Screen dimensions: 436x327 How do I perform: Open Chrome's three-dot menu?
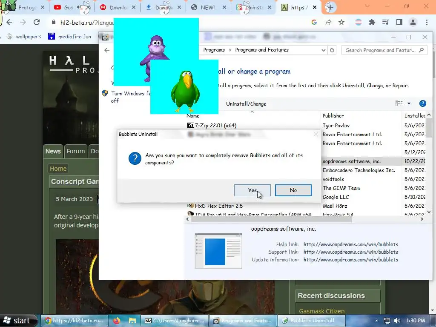point(427,22)
